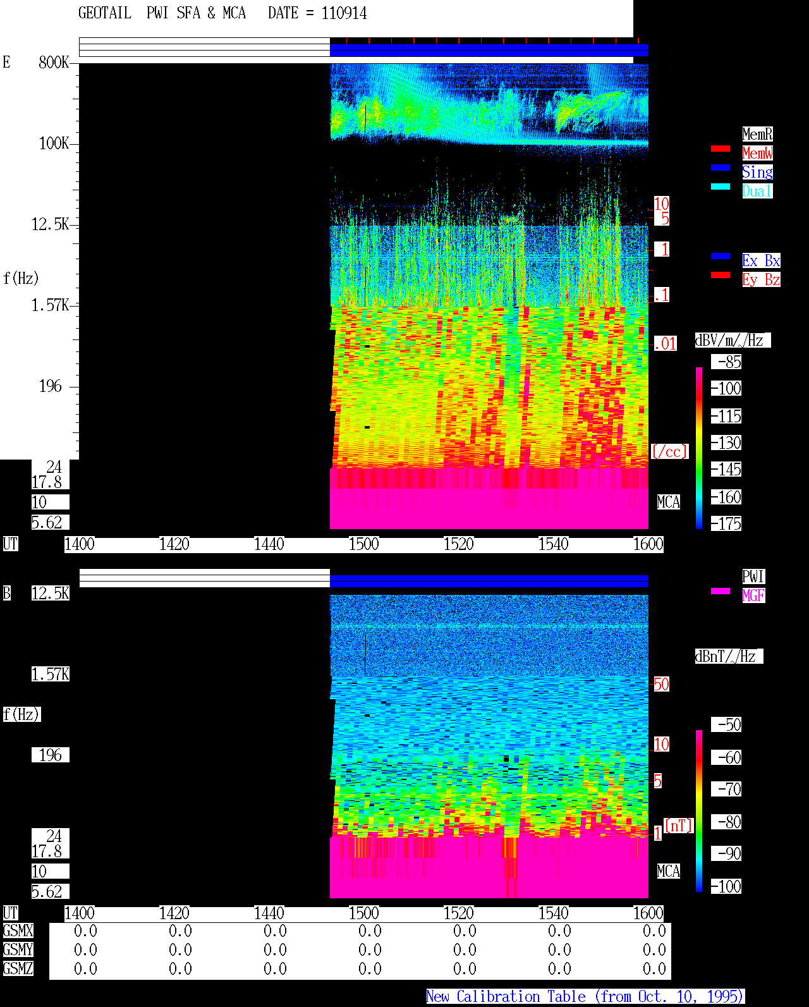Screen dimensions: 809x1007
Task: Click the red Ey Bz swatch
Action: click(x=721, y=275)
